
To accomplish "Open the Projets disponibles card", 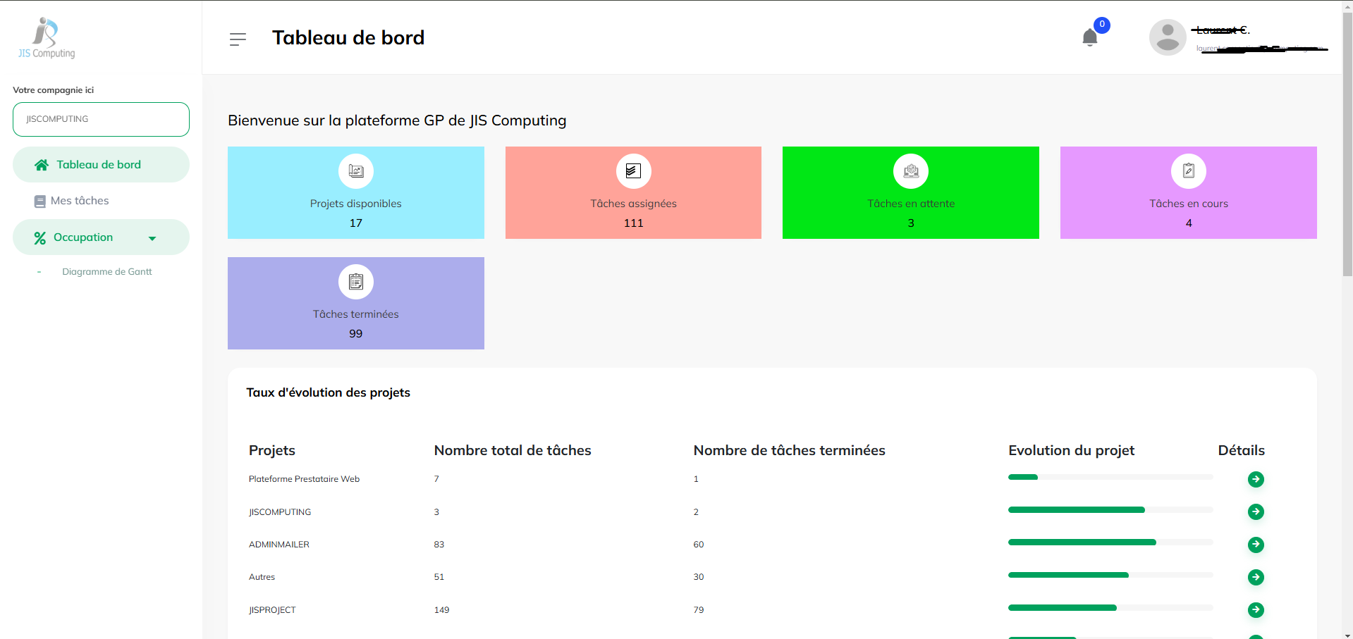I will [x=356, y=192].
